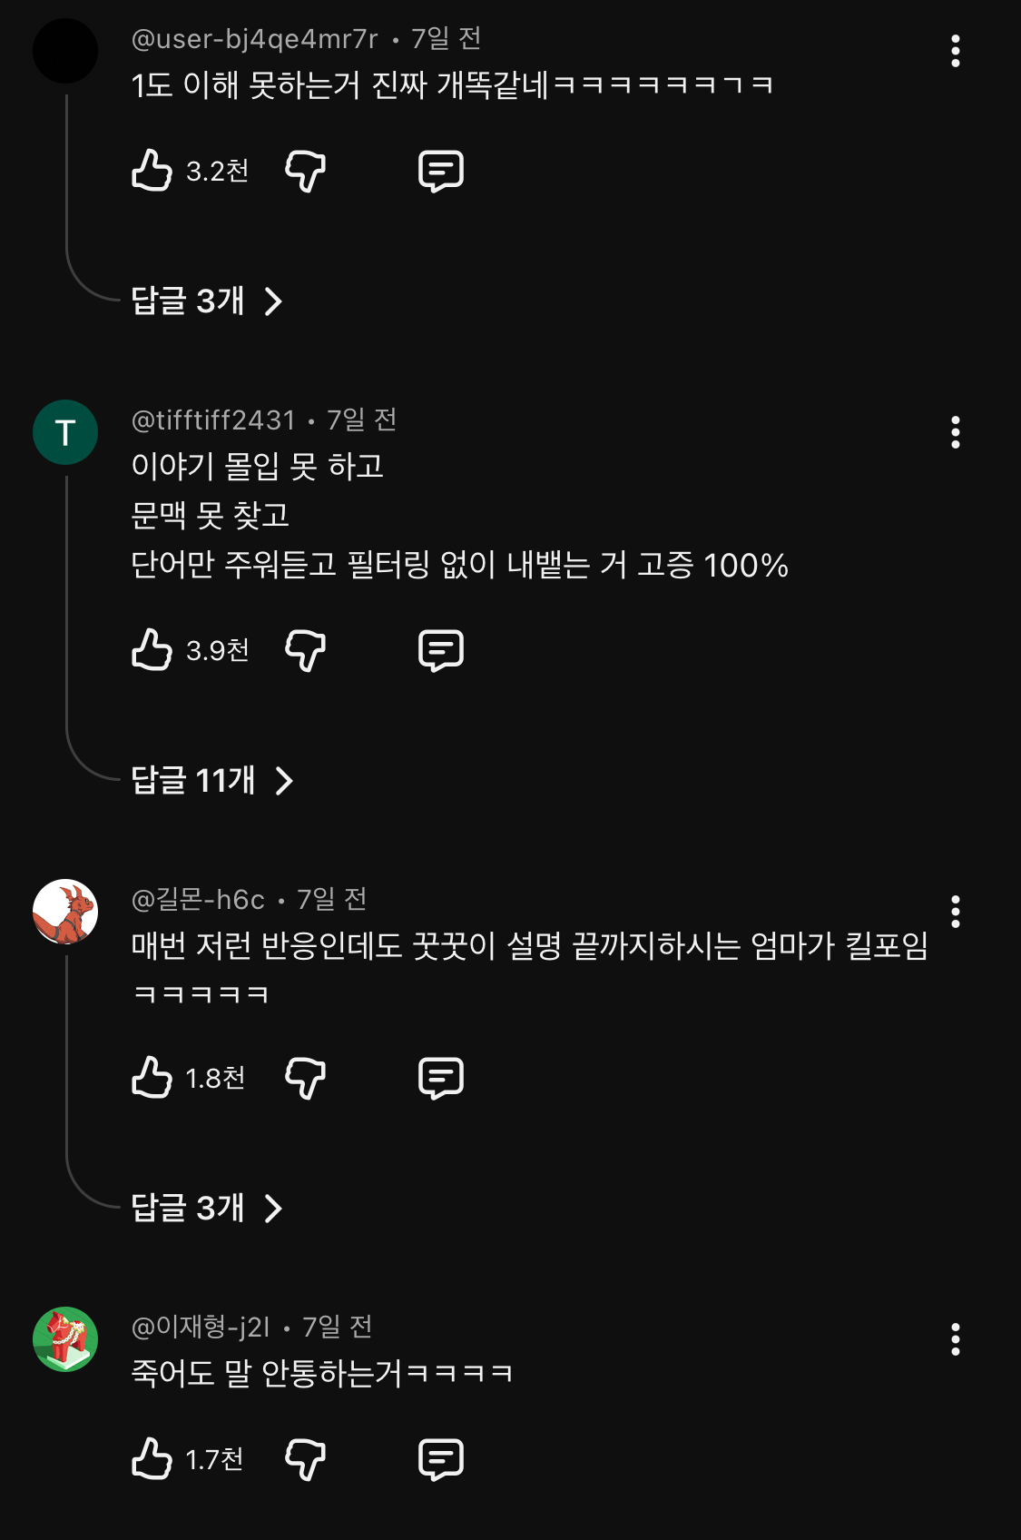Open more options for @user-bj4qe4mr7r comment
Screen dimensions: 1021x1540
(955, 52)
